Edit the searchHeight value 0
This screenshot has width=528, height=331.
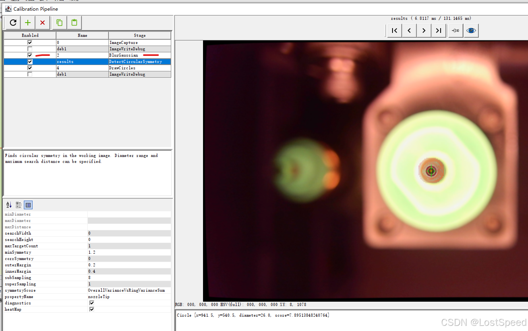[129, 239]
